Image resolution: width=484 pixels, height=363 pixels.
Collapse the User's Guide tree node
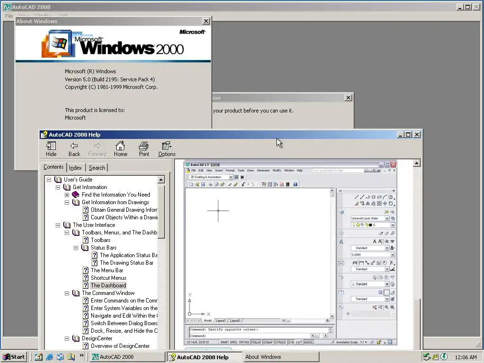point(49,179)
